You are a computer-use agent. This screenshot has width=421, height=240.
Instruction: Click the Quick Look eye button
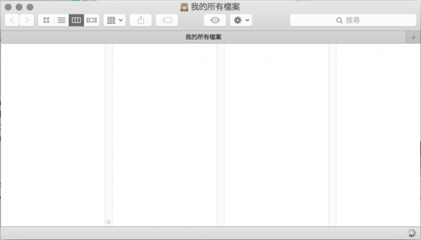(215, 20)
